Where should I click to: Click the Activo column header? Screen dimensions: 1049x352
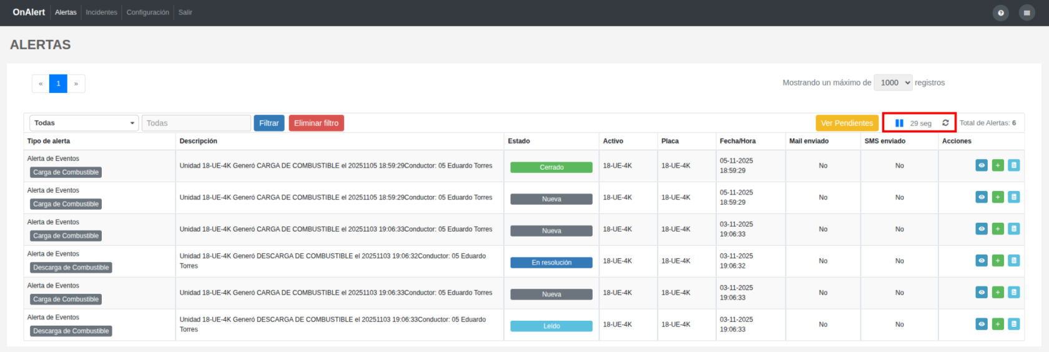(613, 141)
